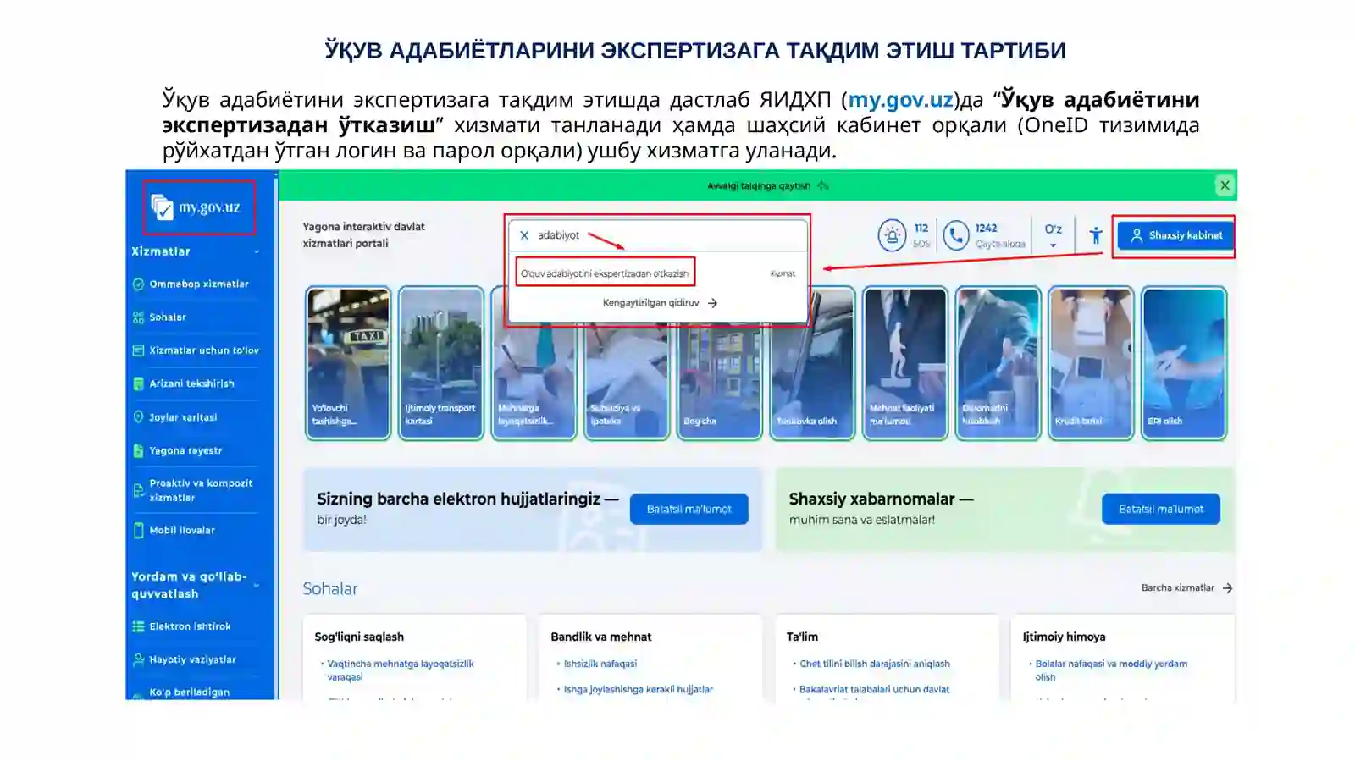Screen dimensions: 1355x761
Task: Select O'quv adabiyotini ekspertizadan o'tkazish result
Action: pyautogui.click(x=605, y=273)
